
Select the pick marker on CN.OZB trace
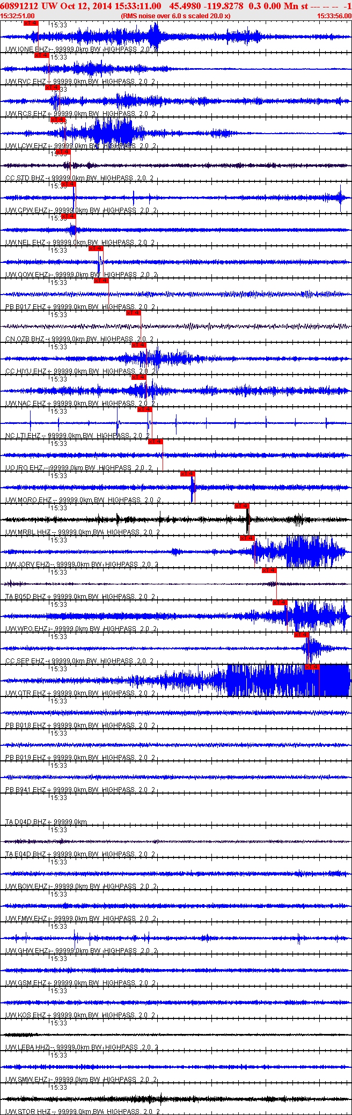(x=133, y=313)
